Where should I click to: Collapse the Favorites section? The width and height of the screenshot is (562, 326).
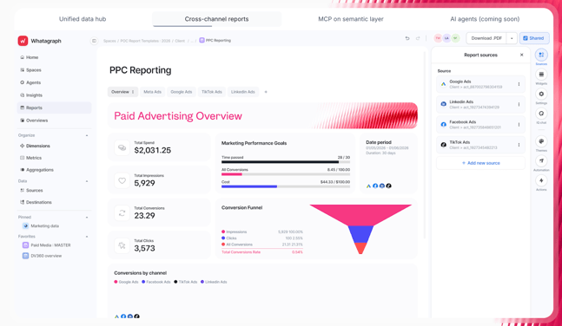point(87,237)
